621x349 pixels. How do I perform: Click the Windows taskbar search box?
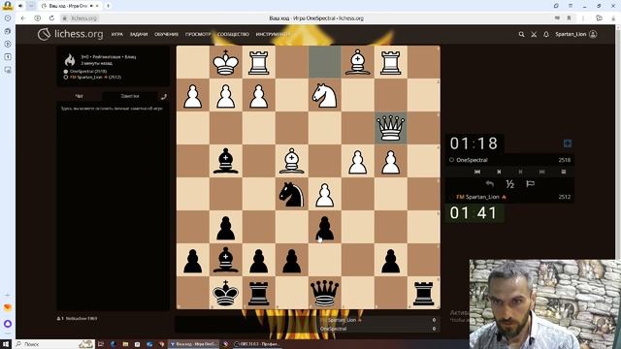coord(54,344)
